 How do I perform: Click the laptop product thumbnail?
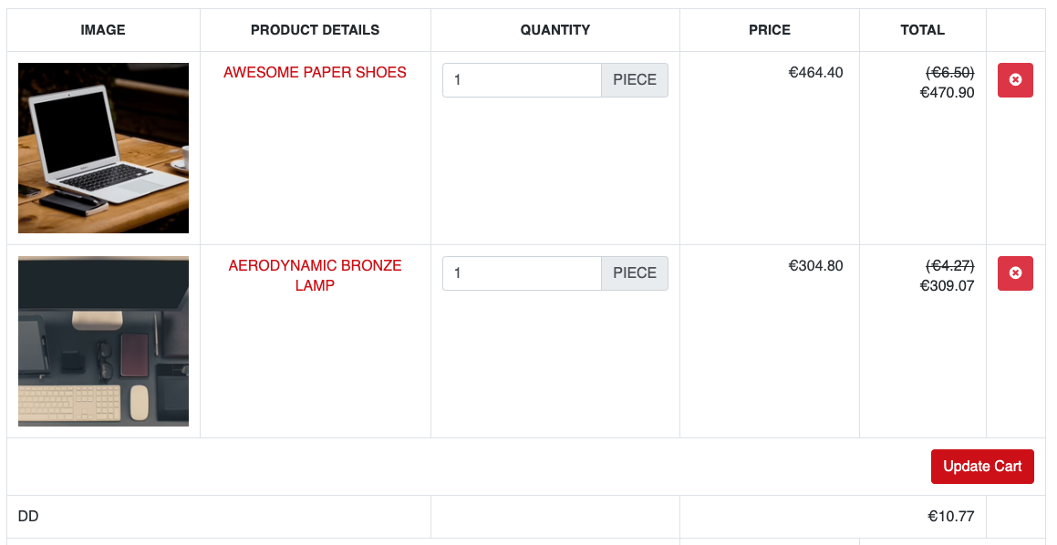[103, 149]
